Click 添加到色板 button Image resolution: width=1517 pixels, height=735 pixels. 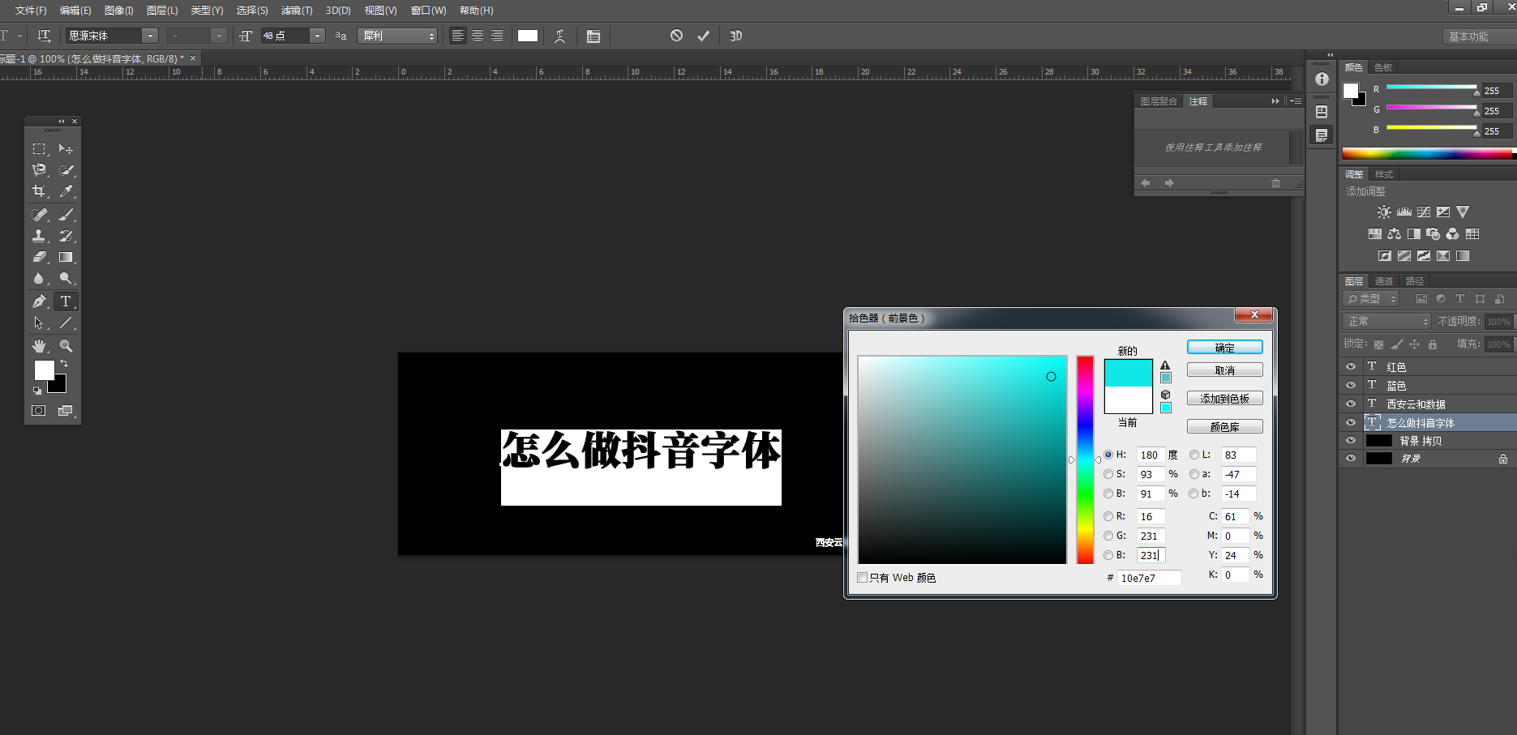1224,399
